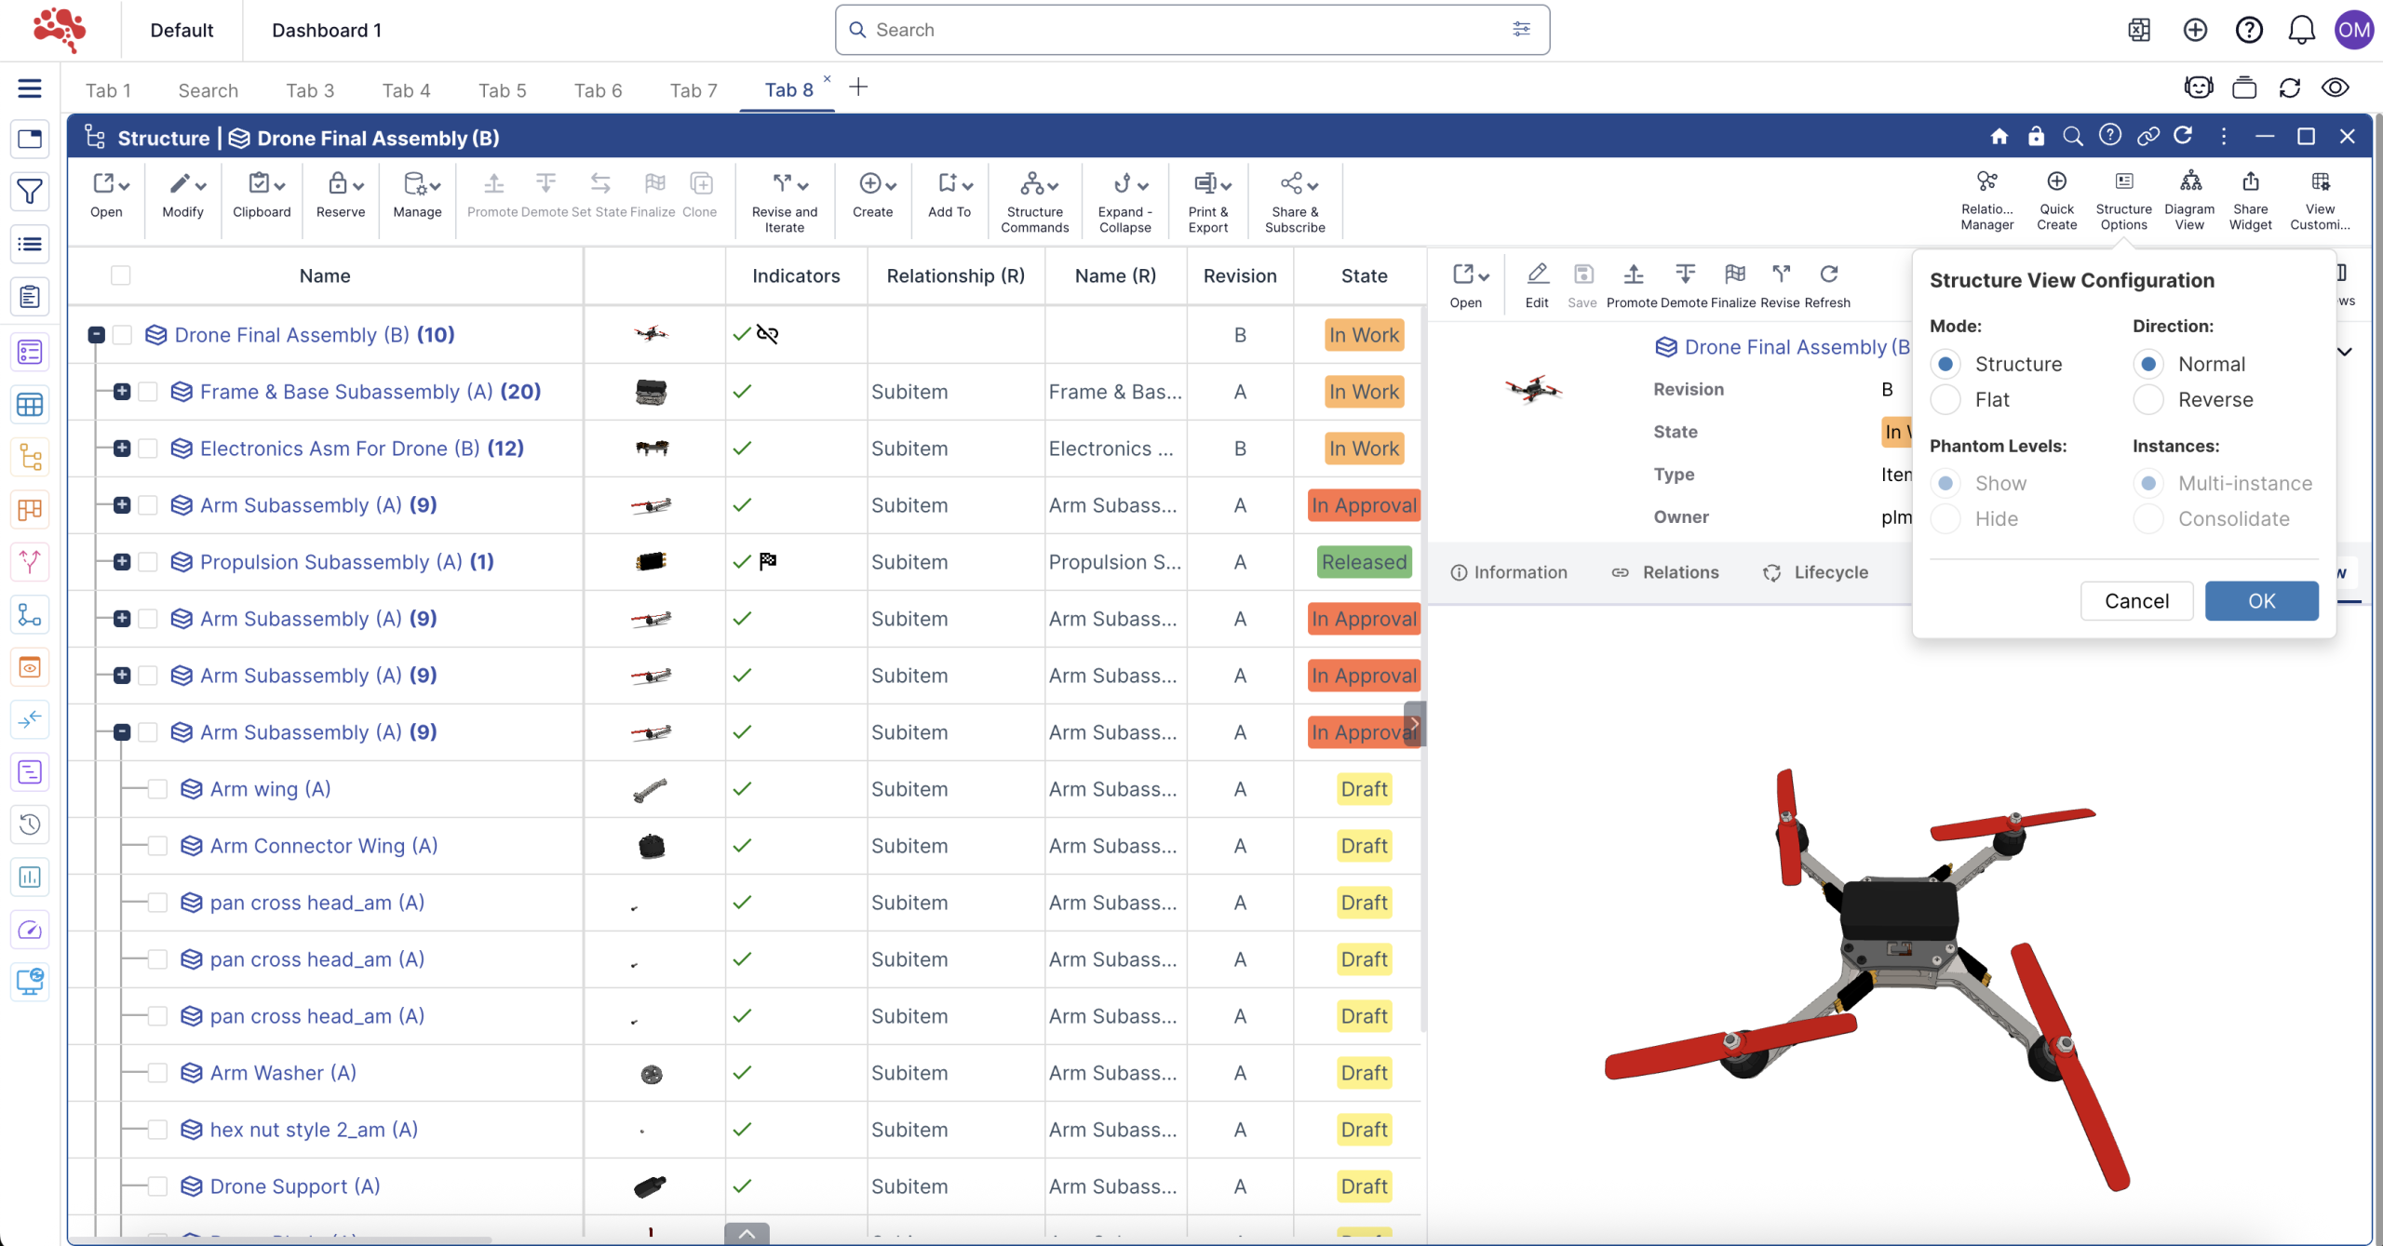Check the box for Arm wing (A)
Viewport: 2383px width, 1246px height.
tap(157, 789)
